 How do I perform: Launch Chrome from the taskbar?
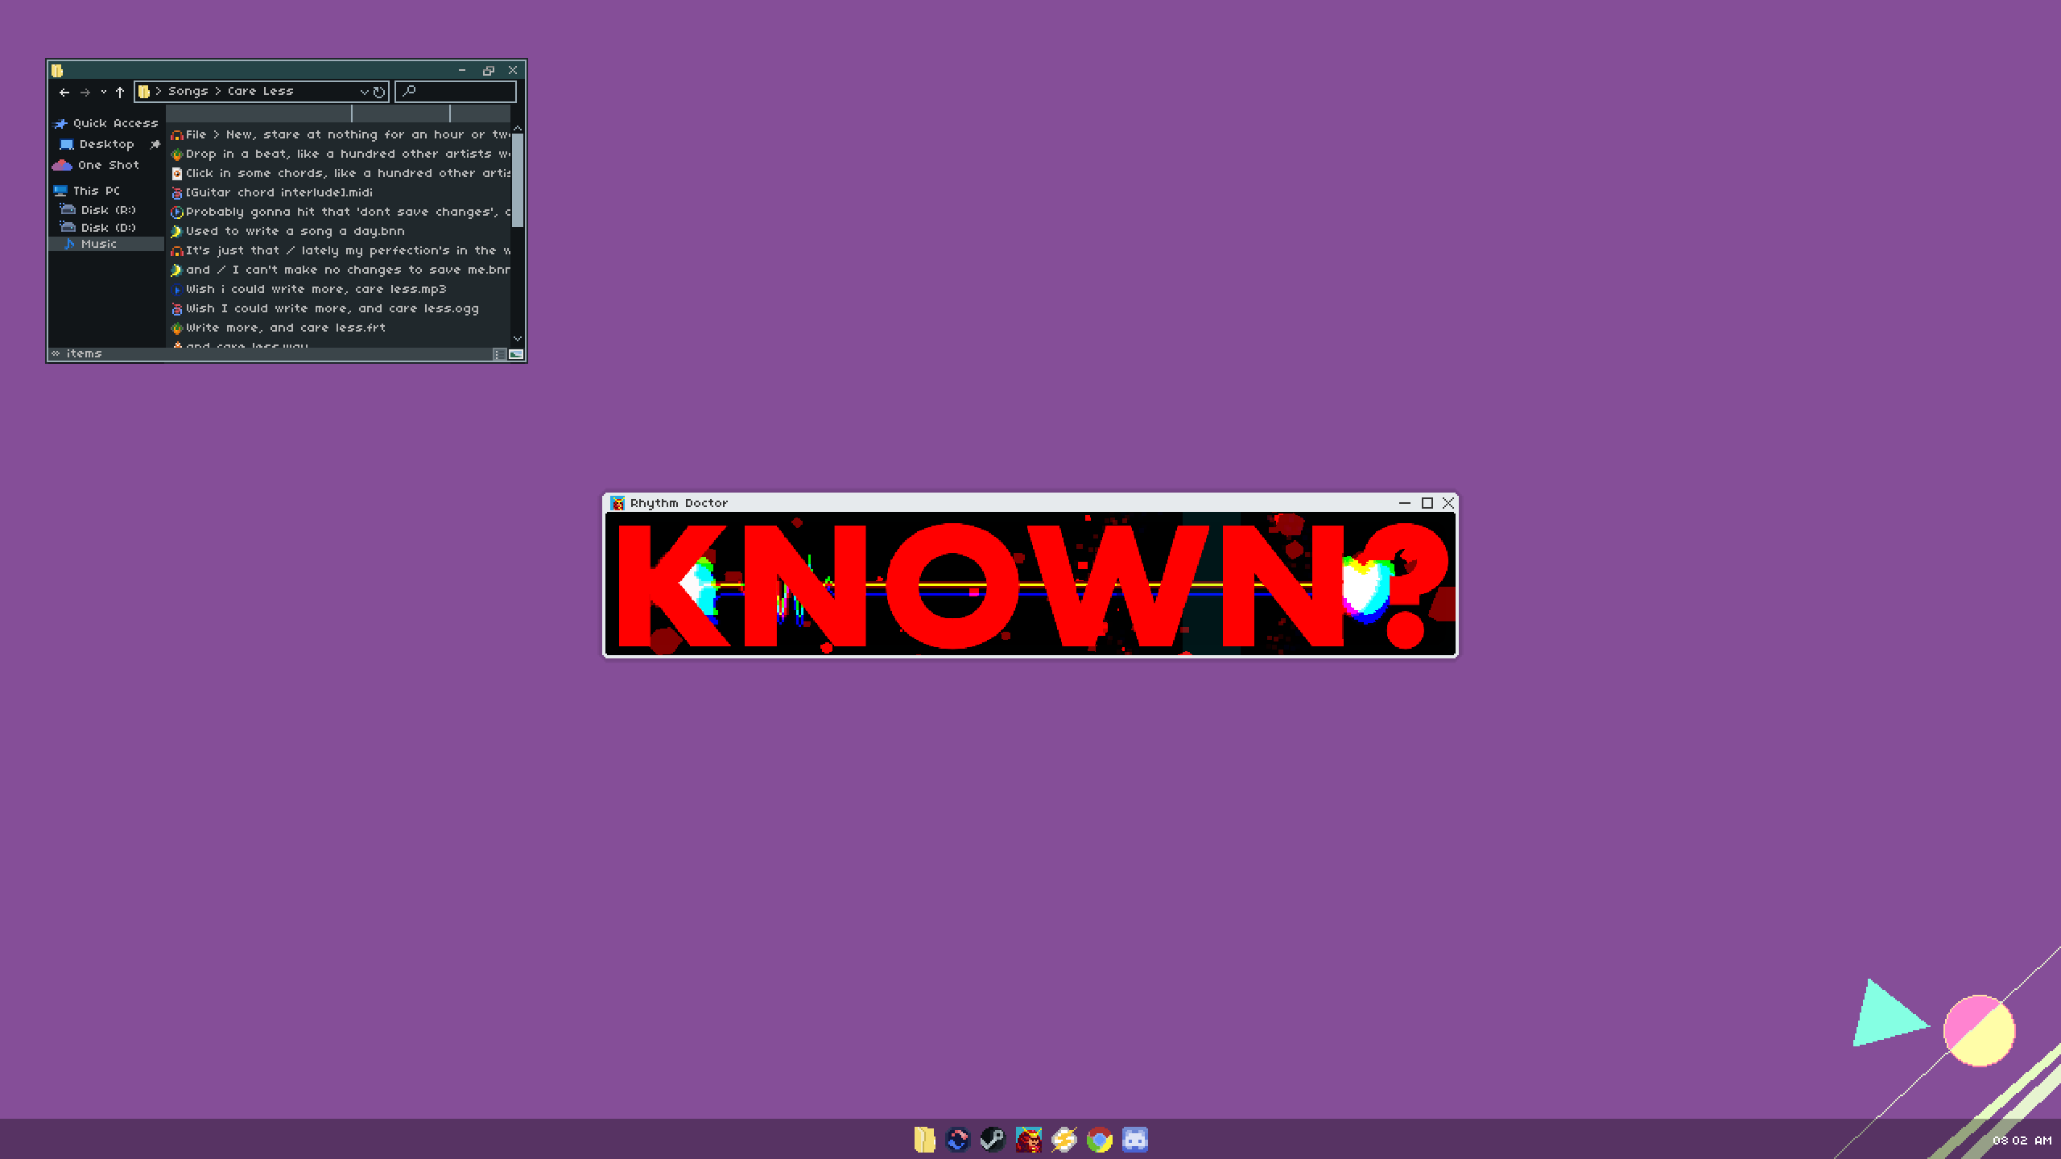click(1099, 1139)
